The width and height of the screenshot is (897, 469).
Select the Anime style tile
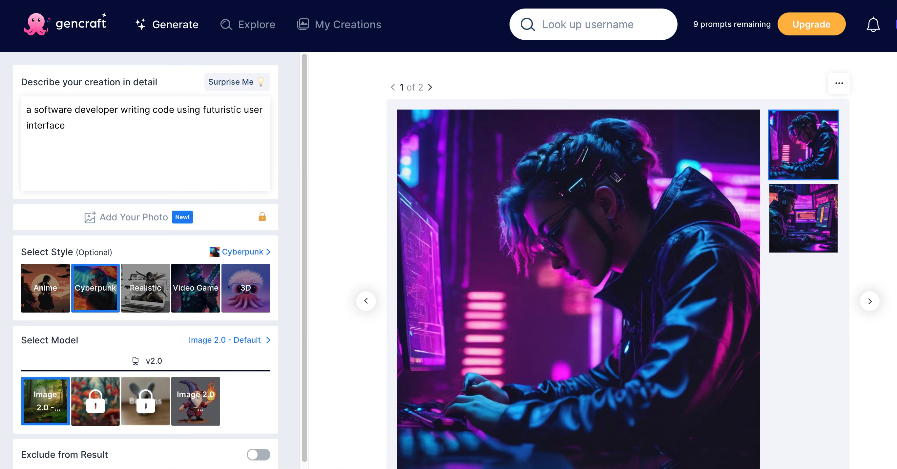45,288
